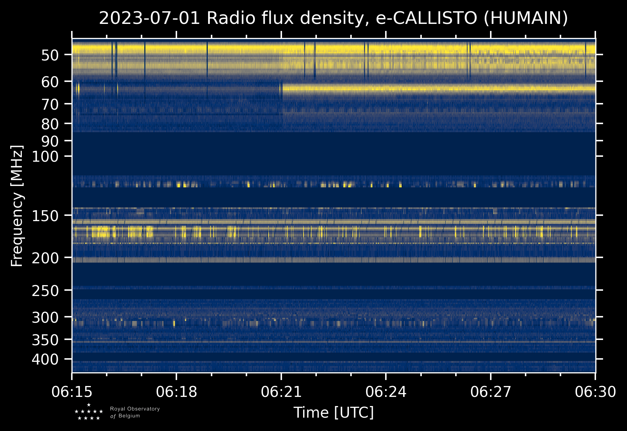Click the 100 MHz frequency tick label
This screenshot has height=431, width=627.
pos(45,156)
